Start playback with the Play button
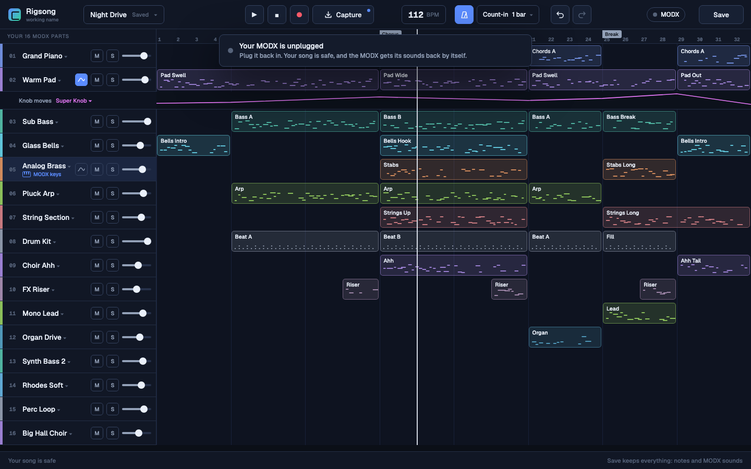The image size is (751, 469). 254,15
